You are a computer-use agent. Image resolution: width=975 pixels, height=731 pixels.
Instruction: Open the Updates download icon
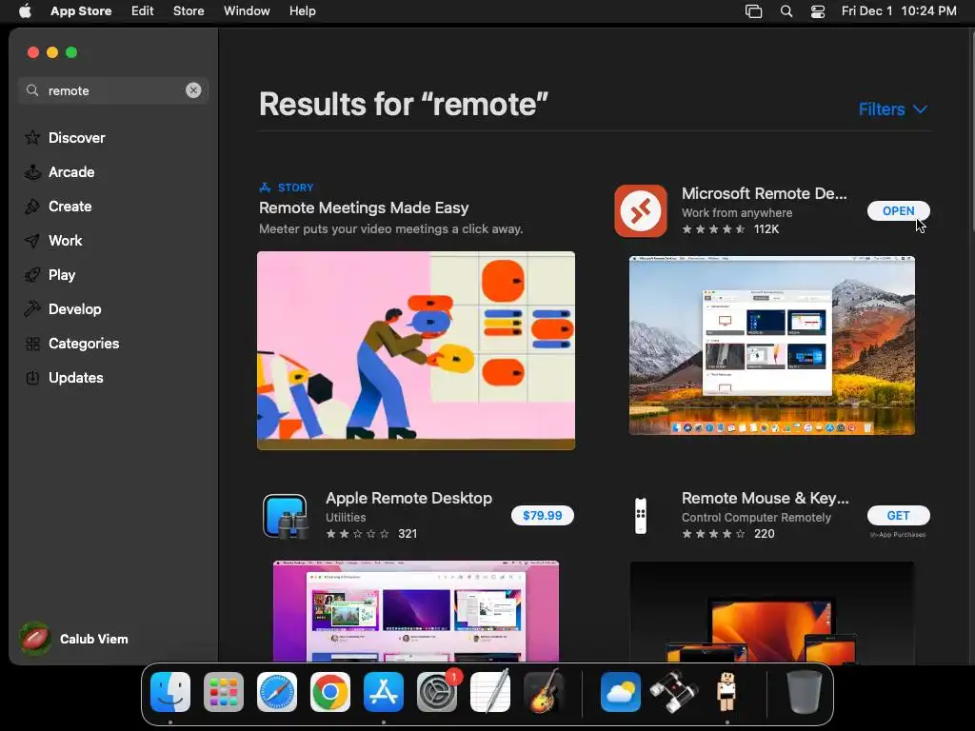[32, 377]
